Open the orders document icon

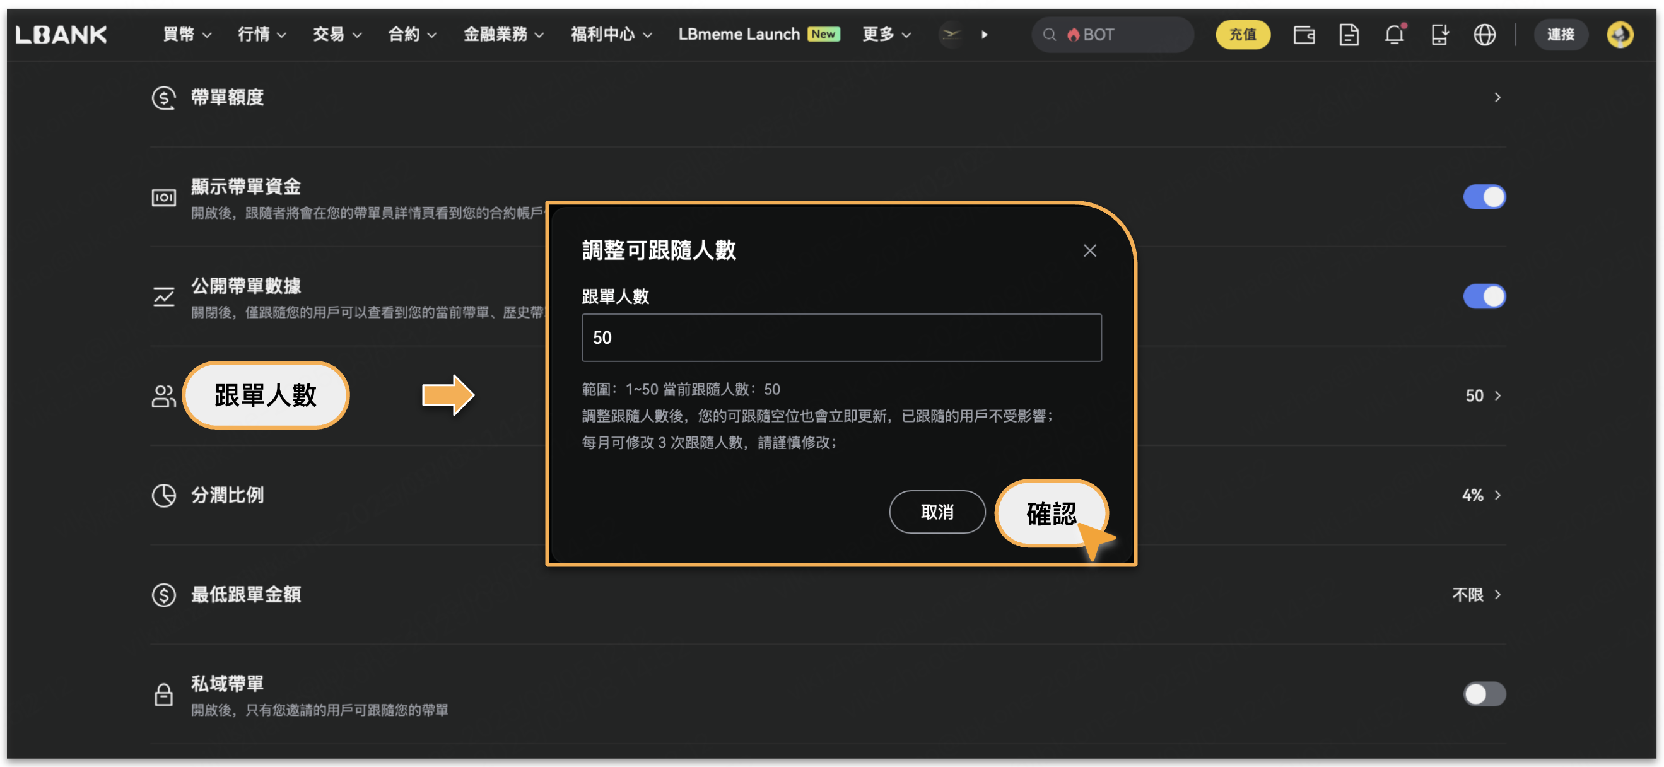coord(1349,34)
